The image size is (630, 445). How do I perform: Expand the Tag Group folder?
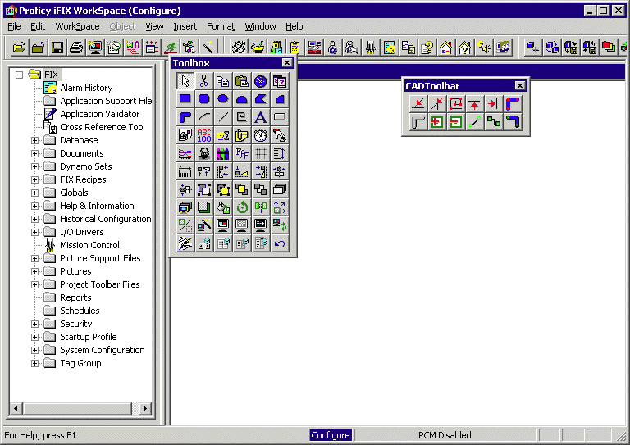coord(35,363)
